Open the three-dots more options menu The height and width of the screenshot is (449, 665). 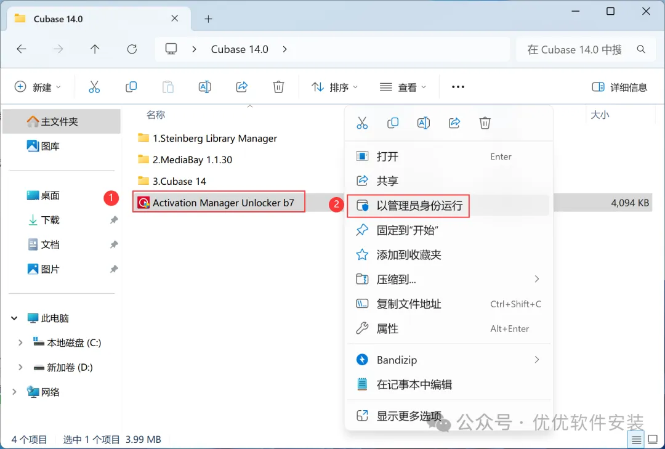tap(458, 87)
